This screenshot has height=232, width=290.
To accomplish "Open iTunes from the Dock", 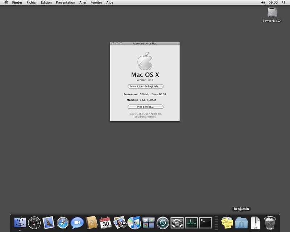I will click(x=134, y=222).
